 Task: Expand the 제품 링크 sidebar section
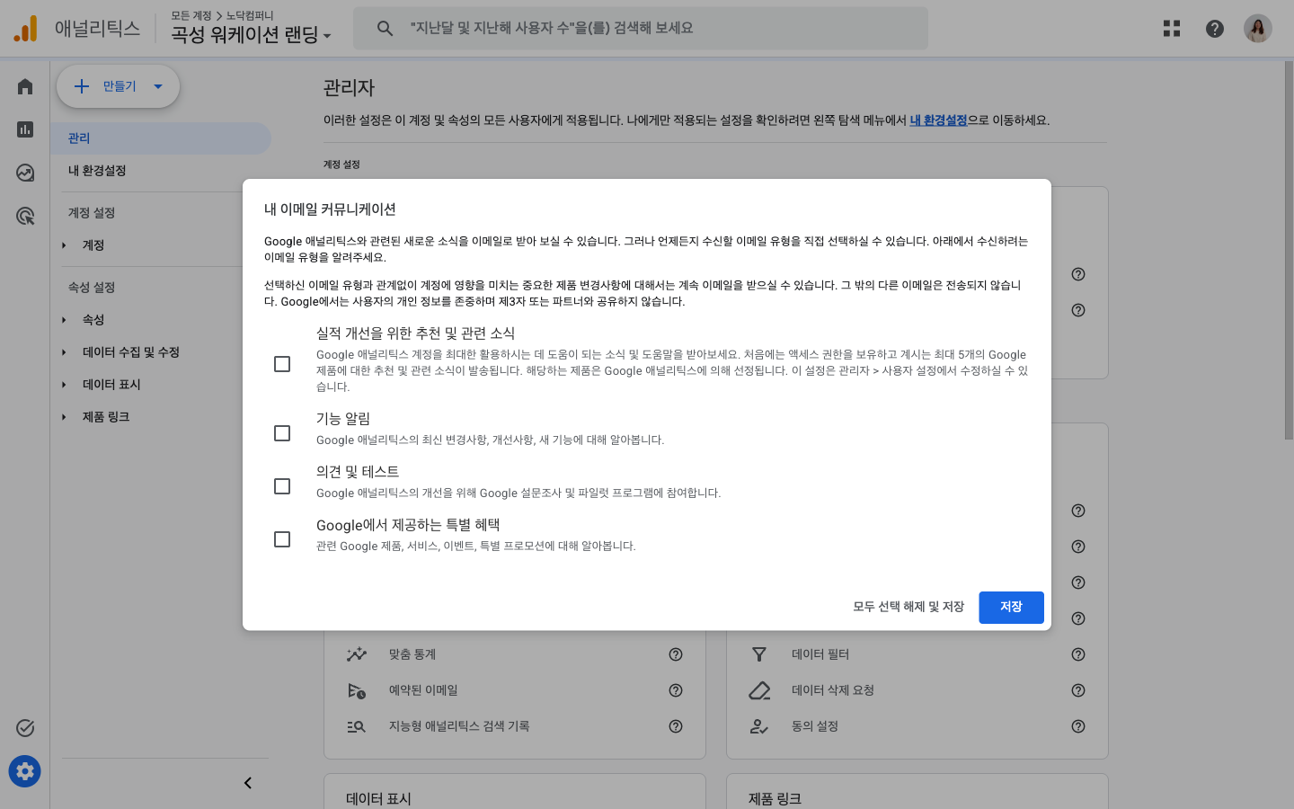pos(64,417)
